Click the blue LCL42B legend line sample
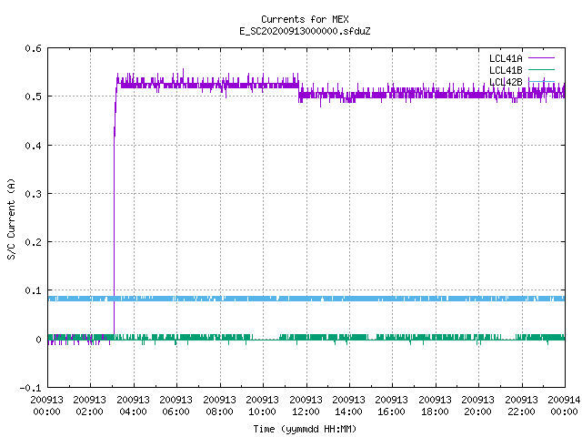This screenshot has height=437, width=582. tap(542, 81)
